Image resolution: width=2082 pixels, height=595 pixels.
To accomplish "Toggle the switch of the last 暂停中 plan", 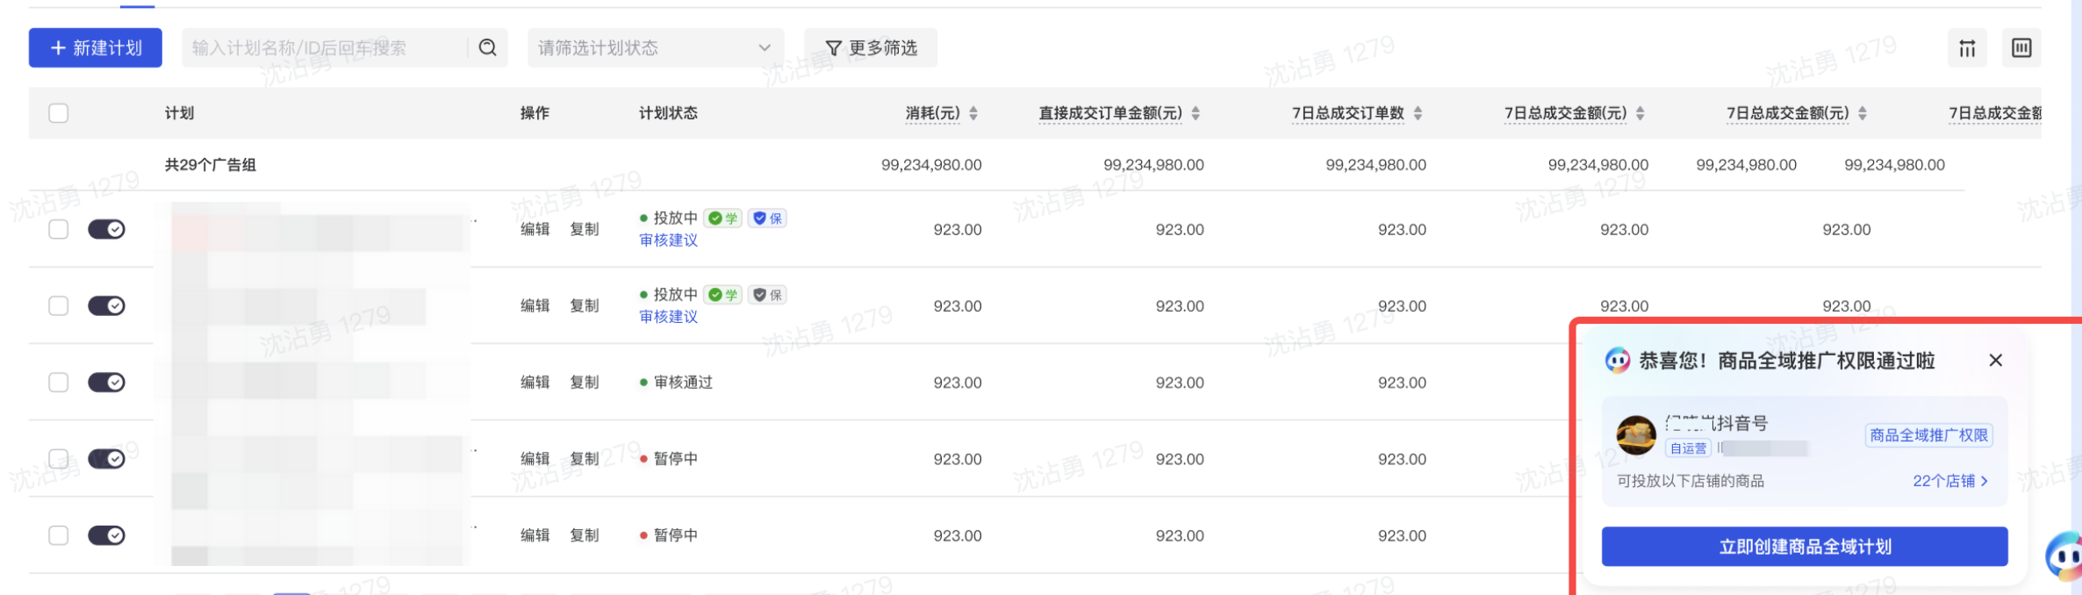I will pyautogui.click(x=106, y=535).
